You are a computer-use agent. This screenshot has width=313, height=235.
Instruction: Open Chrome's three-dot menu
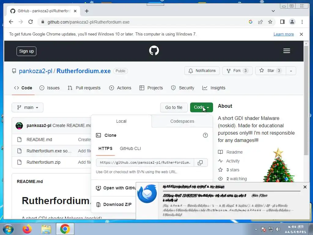[302, 22]
